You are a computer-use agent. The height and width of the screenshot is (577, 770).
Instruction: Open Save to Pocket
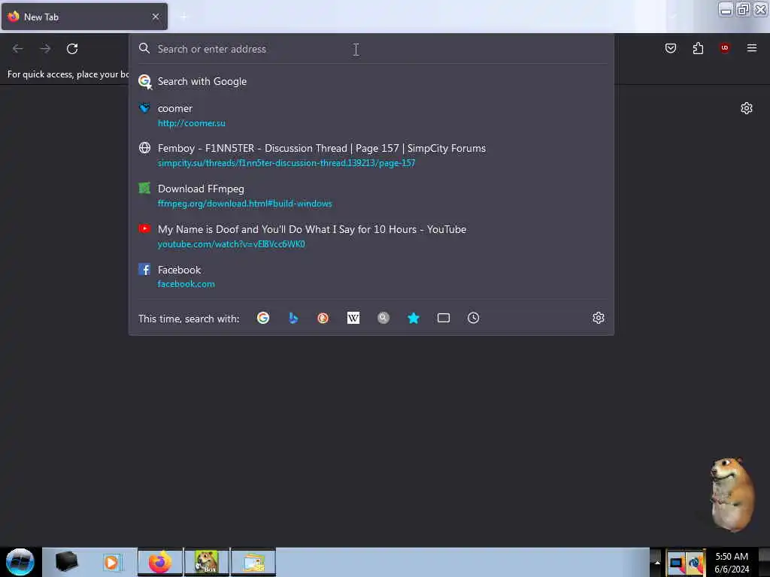click(670, 48)
